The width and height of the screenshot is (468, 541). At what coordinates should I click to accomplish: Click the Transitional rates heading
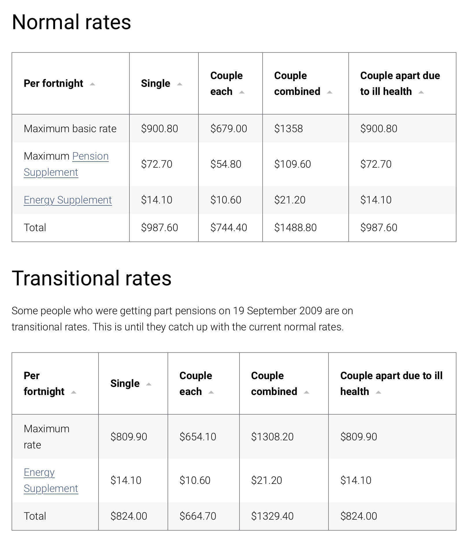click(92, 278)
